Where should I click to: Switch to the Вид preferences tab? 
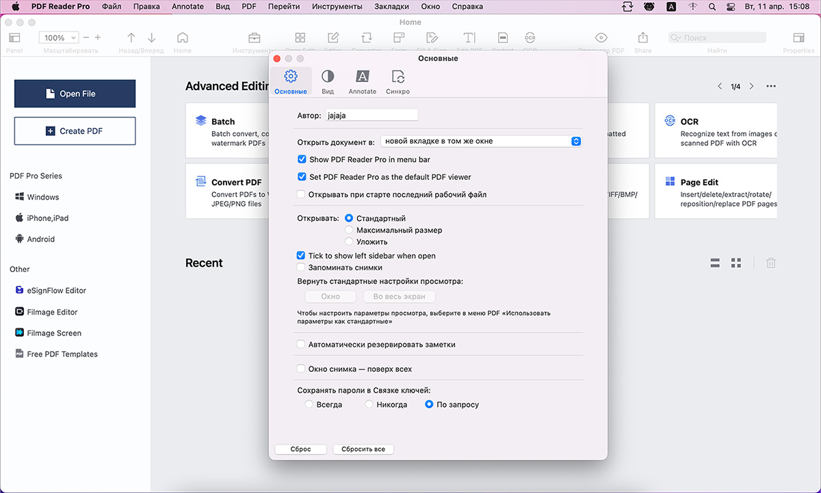(328, 81)
